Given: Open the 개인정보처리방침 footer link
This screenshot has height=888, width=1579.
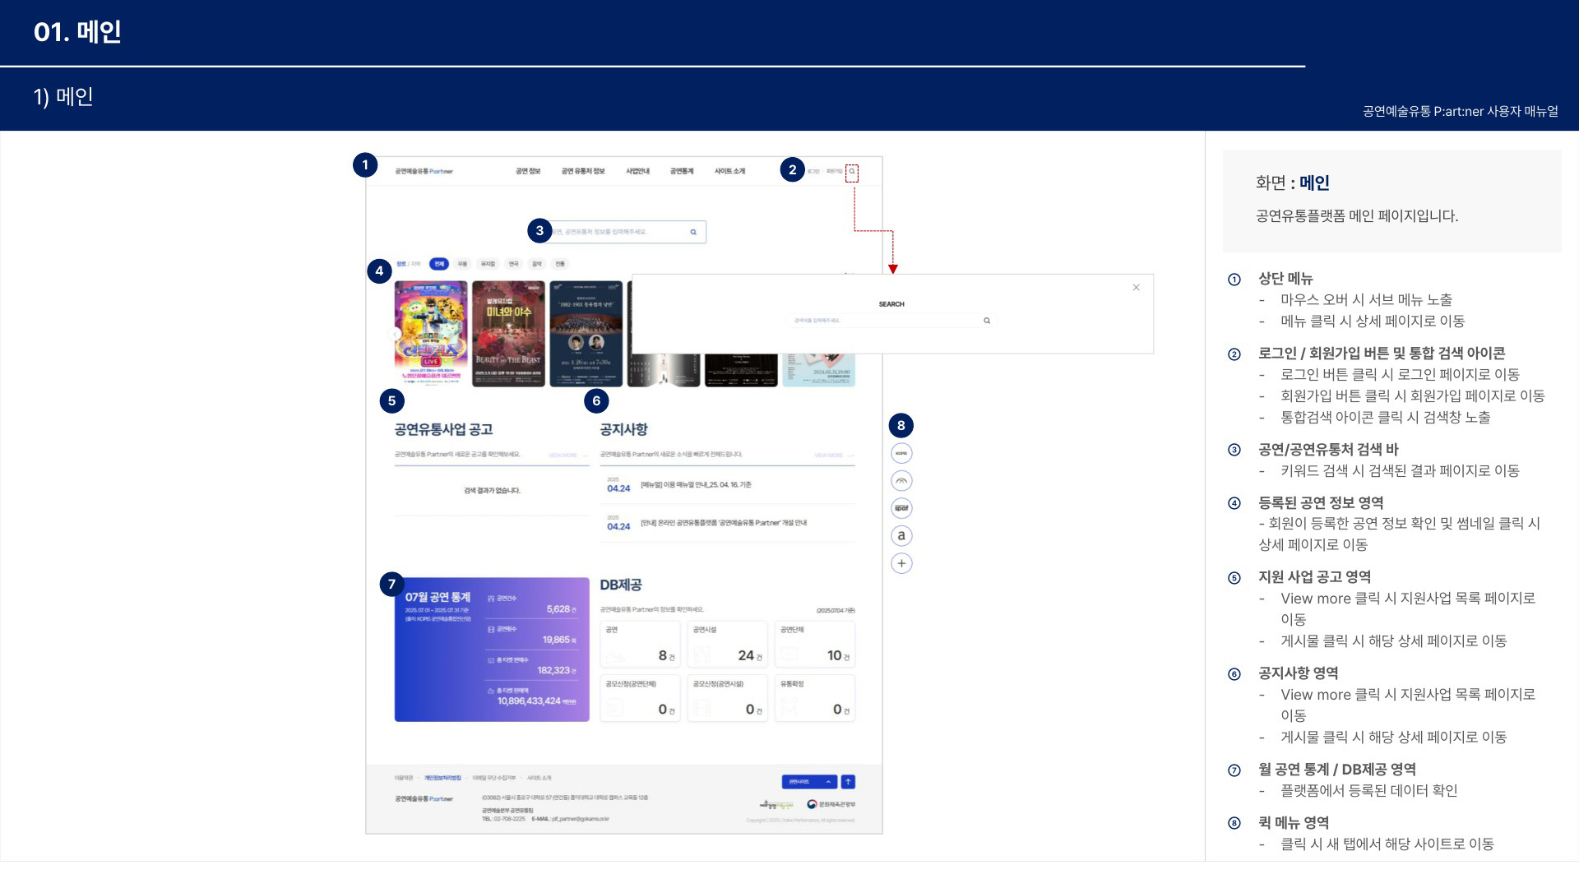Looking at the screenshot, I should pyautogui.click(x=442, y=778).
